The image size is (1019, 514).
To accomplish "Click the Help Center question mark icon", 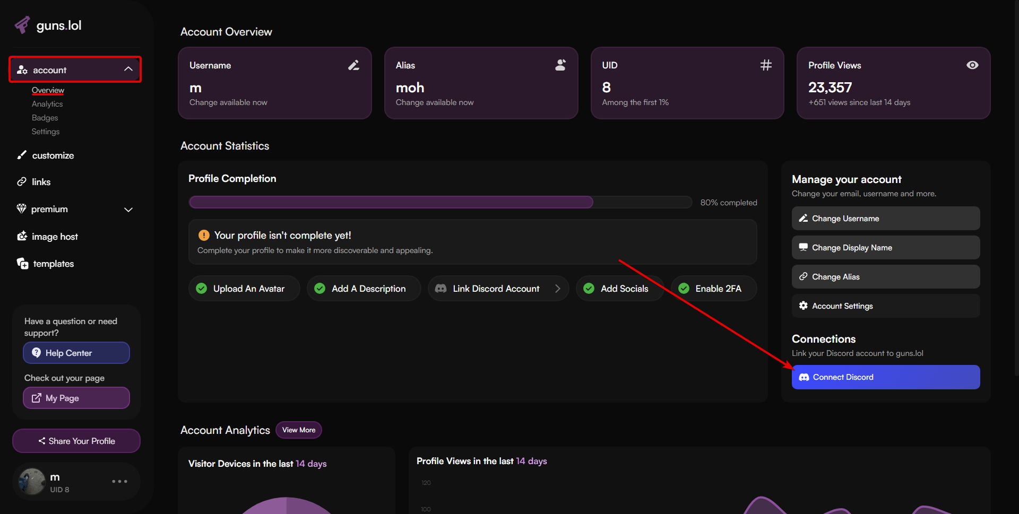I will [36, 353].
